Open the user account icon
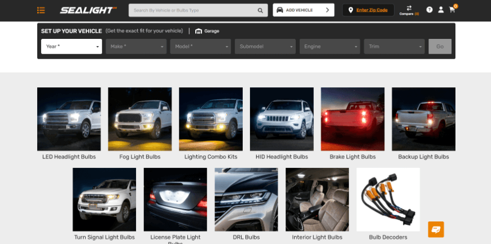The image size is (491, 244). coord(441,10)
